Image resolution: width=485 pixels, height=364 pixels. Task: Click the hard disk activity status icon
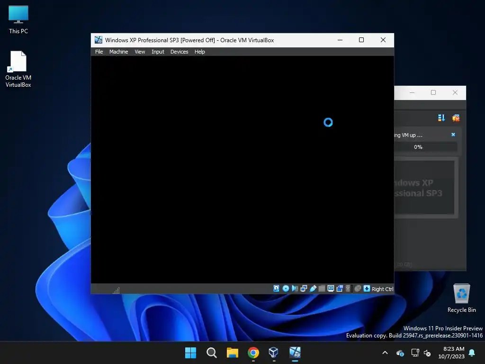[x=276, y=289]
